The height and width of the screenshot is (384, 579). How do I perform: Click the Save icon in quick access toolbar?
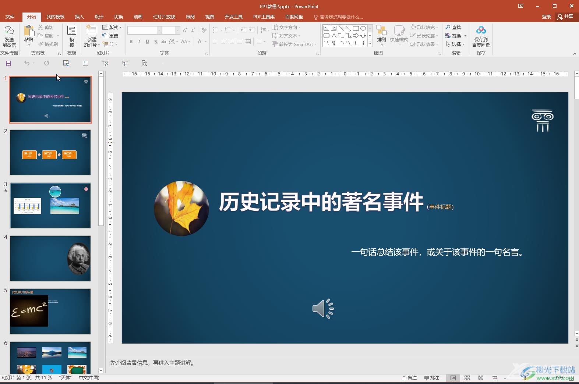pyautogui.click(x=8, y=63)
